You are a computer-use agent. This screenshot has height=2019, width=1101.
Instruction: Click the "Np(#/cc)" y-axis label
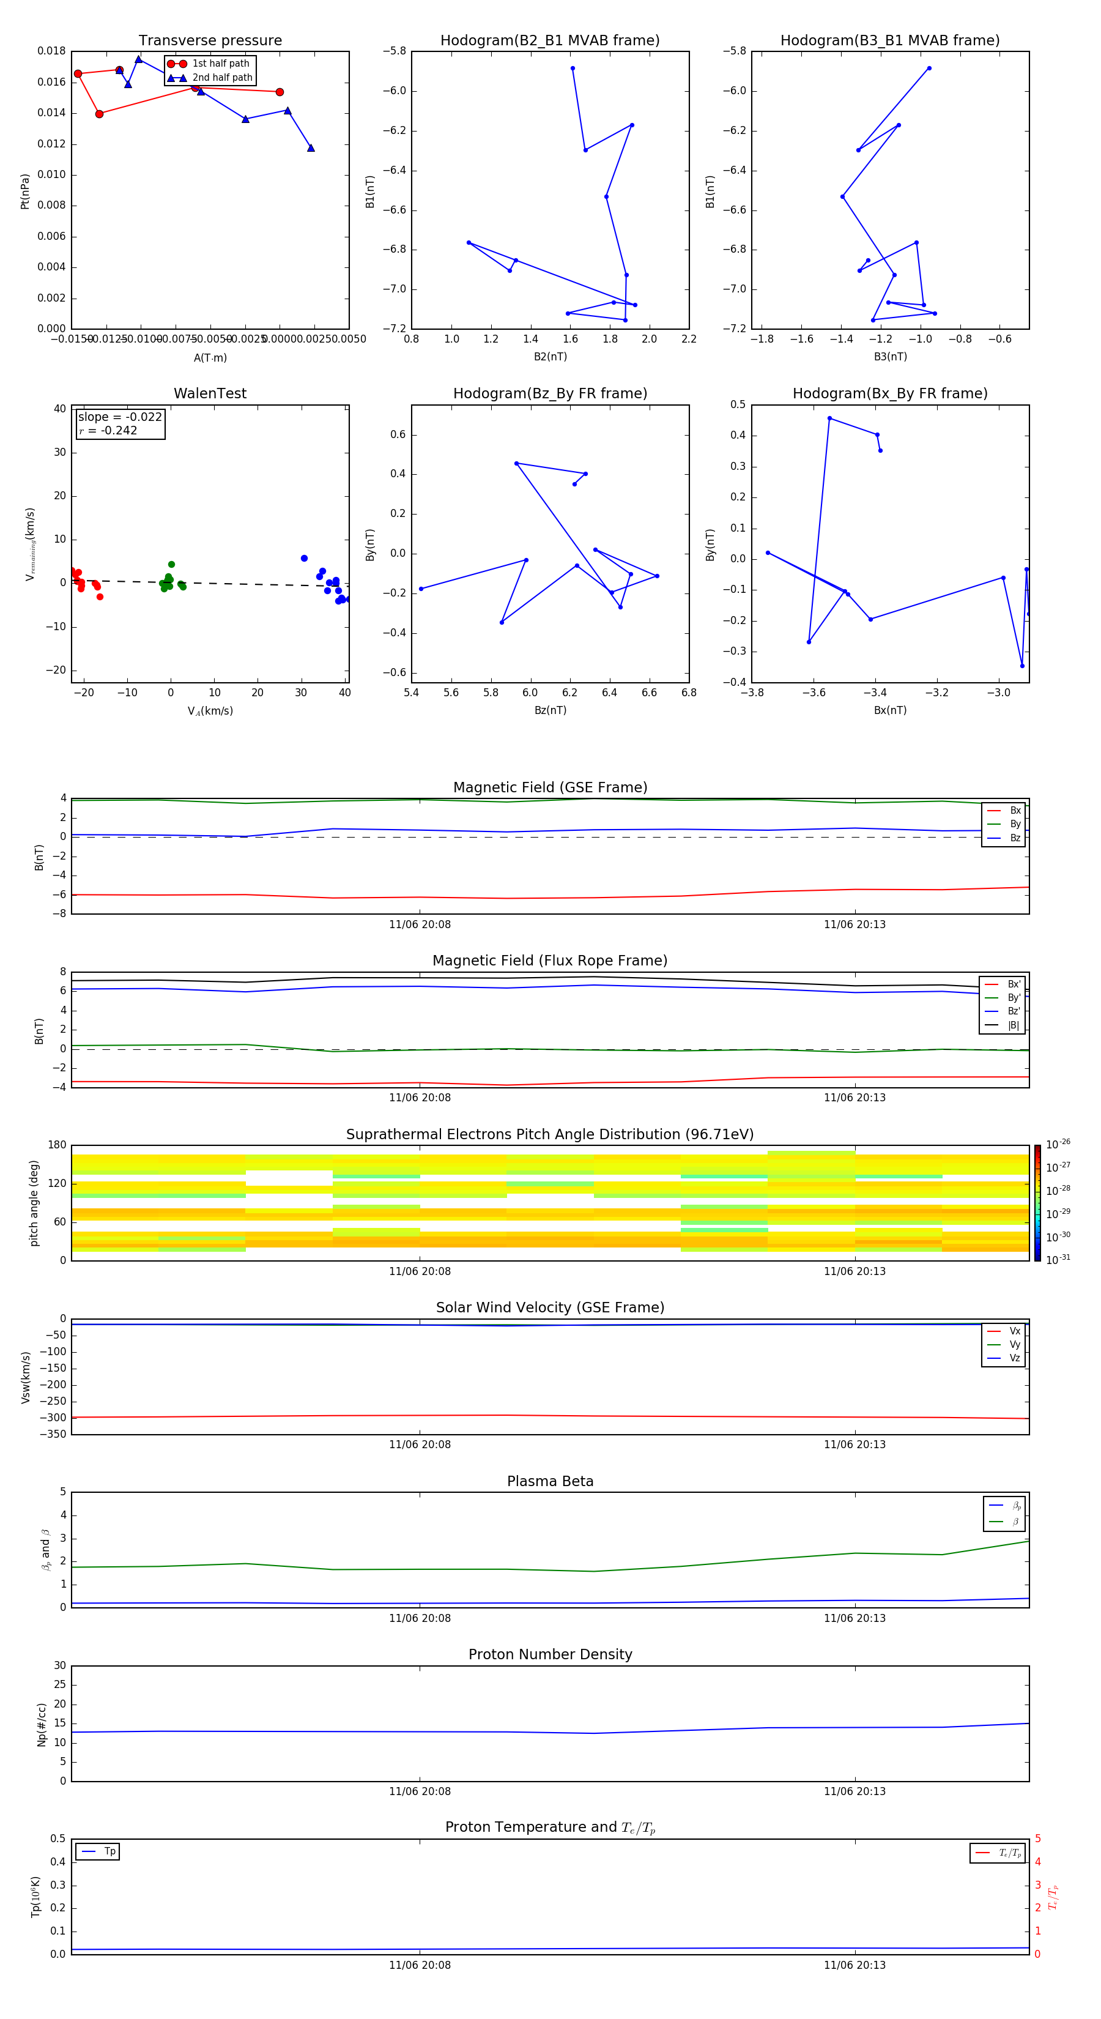tap(42, 1724)
